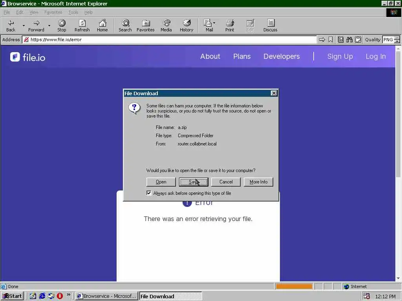Click the page scrollbar down arrow
Viewport: 402px width, 301px height.
(x=398, y=278)
